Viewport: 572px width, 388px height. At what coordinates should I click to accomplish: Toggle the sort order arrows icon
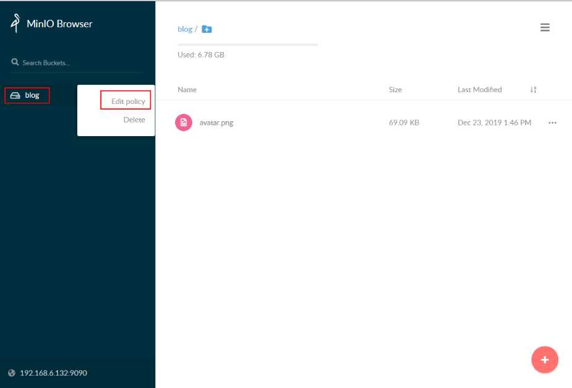coord(533,90)
